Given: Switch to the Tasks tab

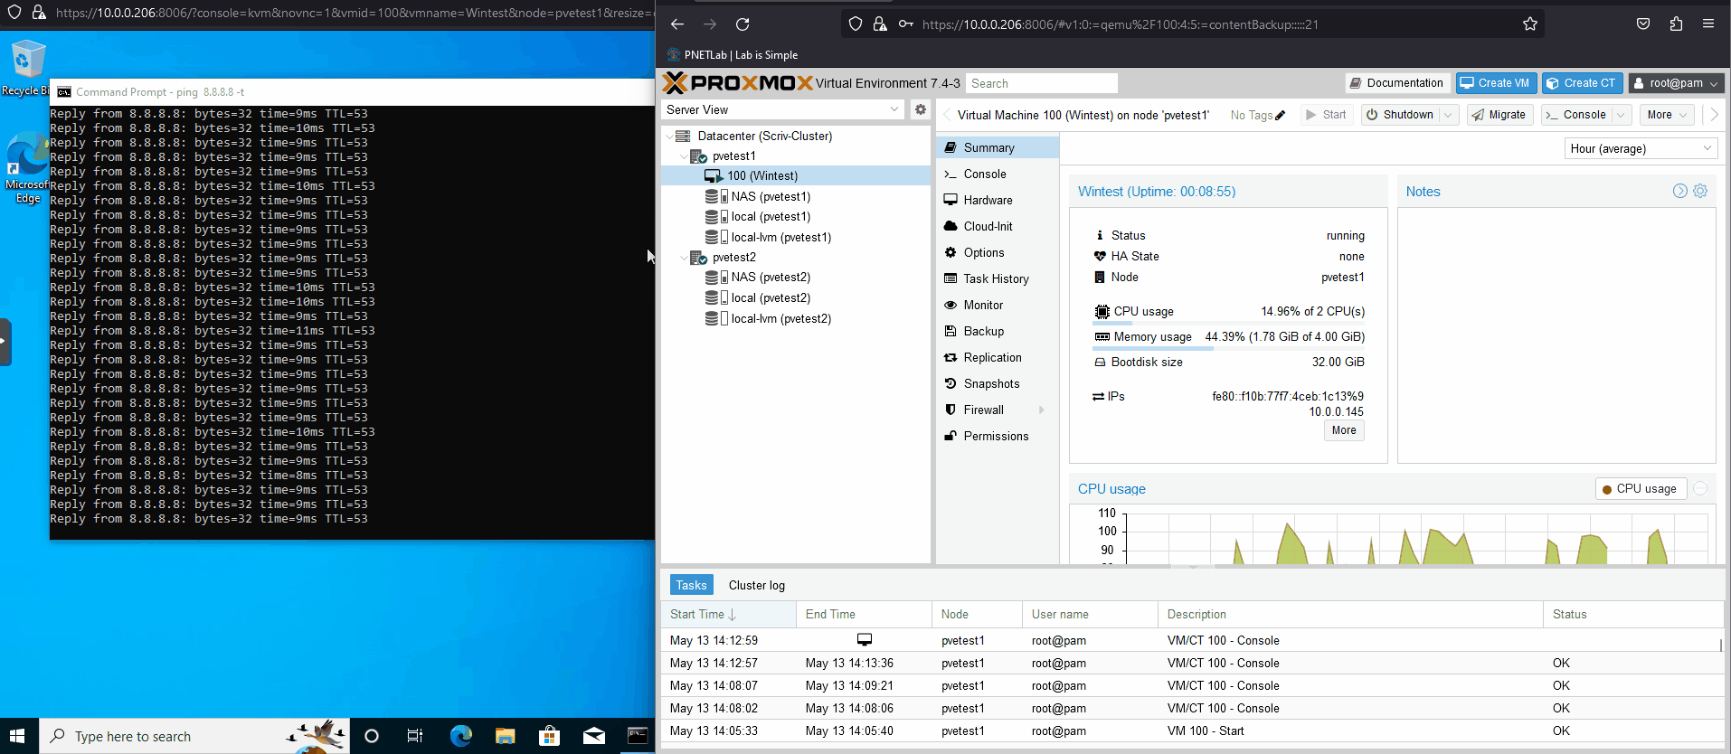Looking at the screenshot, I should (691, 585).
